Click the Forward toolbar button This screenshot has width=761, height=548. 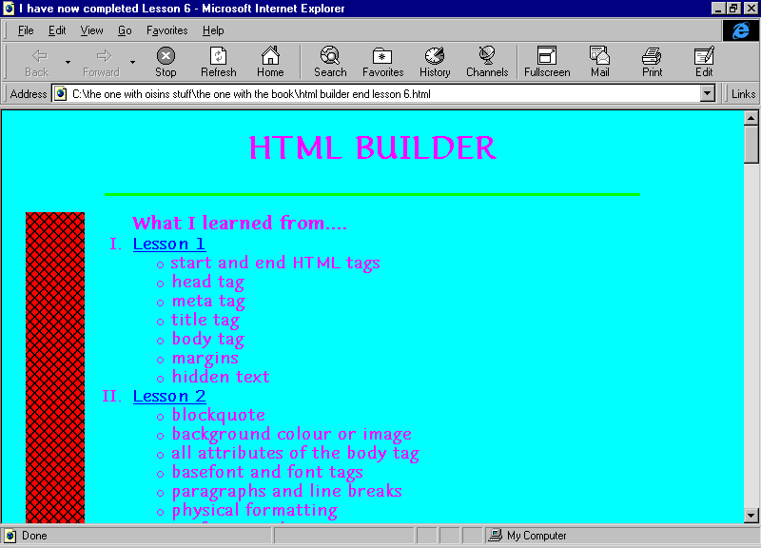click(x=101, y=62)
